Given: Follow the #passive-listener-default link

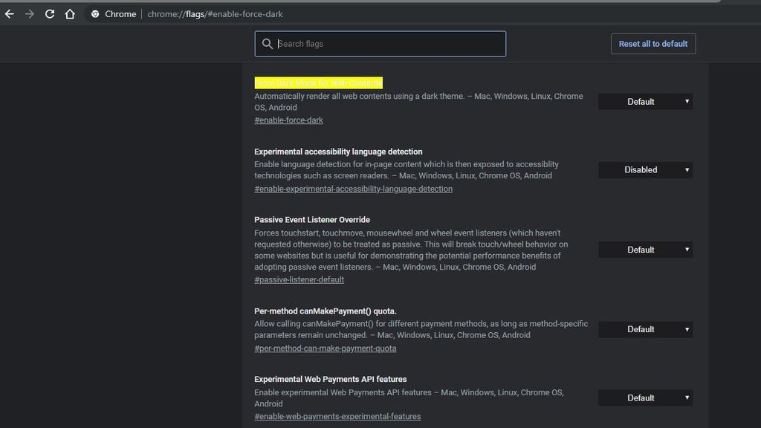Looking at the screenshot, I should coord(300,279).
